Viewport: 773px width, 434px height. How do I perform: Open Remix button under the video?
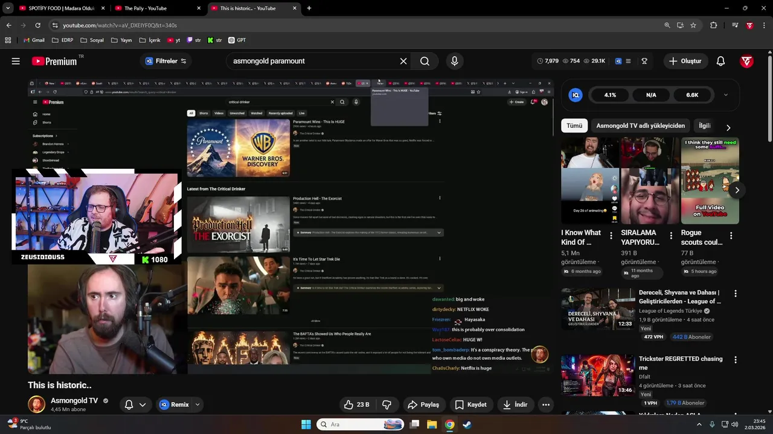point(174,404)
